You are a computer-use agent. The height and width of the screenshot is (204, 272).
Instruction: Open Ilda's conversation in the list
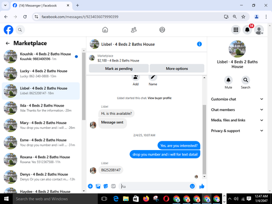click(x=41, y=108)
